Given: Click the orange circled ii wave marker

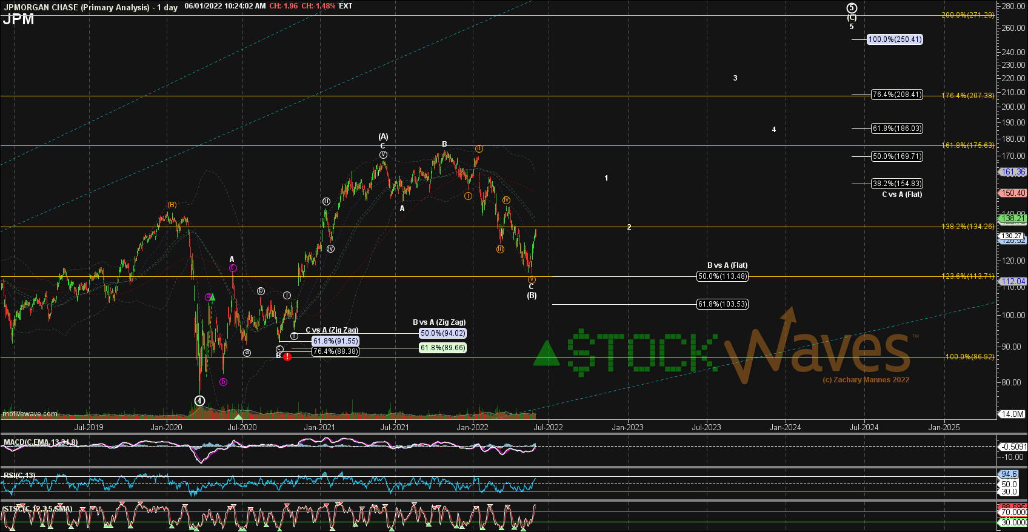Looking at the screenshot, I should pos(479,148).
